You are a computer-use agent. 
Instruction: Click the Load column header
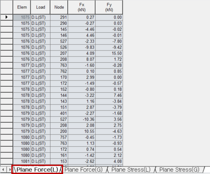[40, 7]
